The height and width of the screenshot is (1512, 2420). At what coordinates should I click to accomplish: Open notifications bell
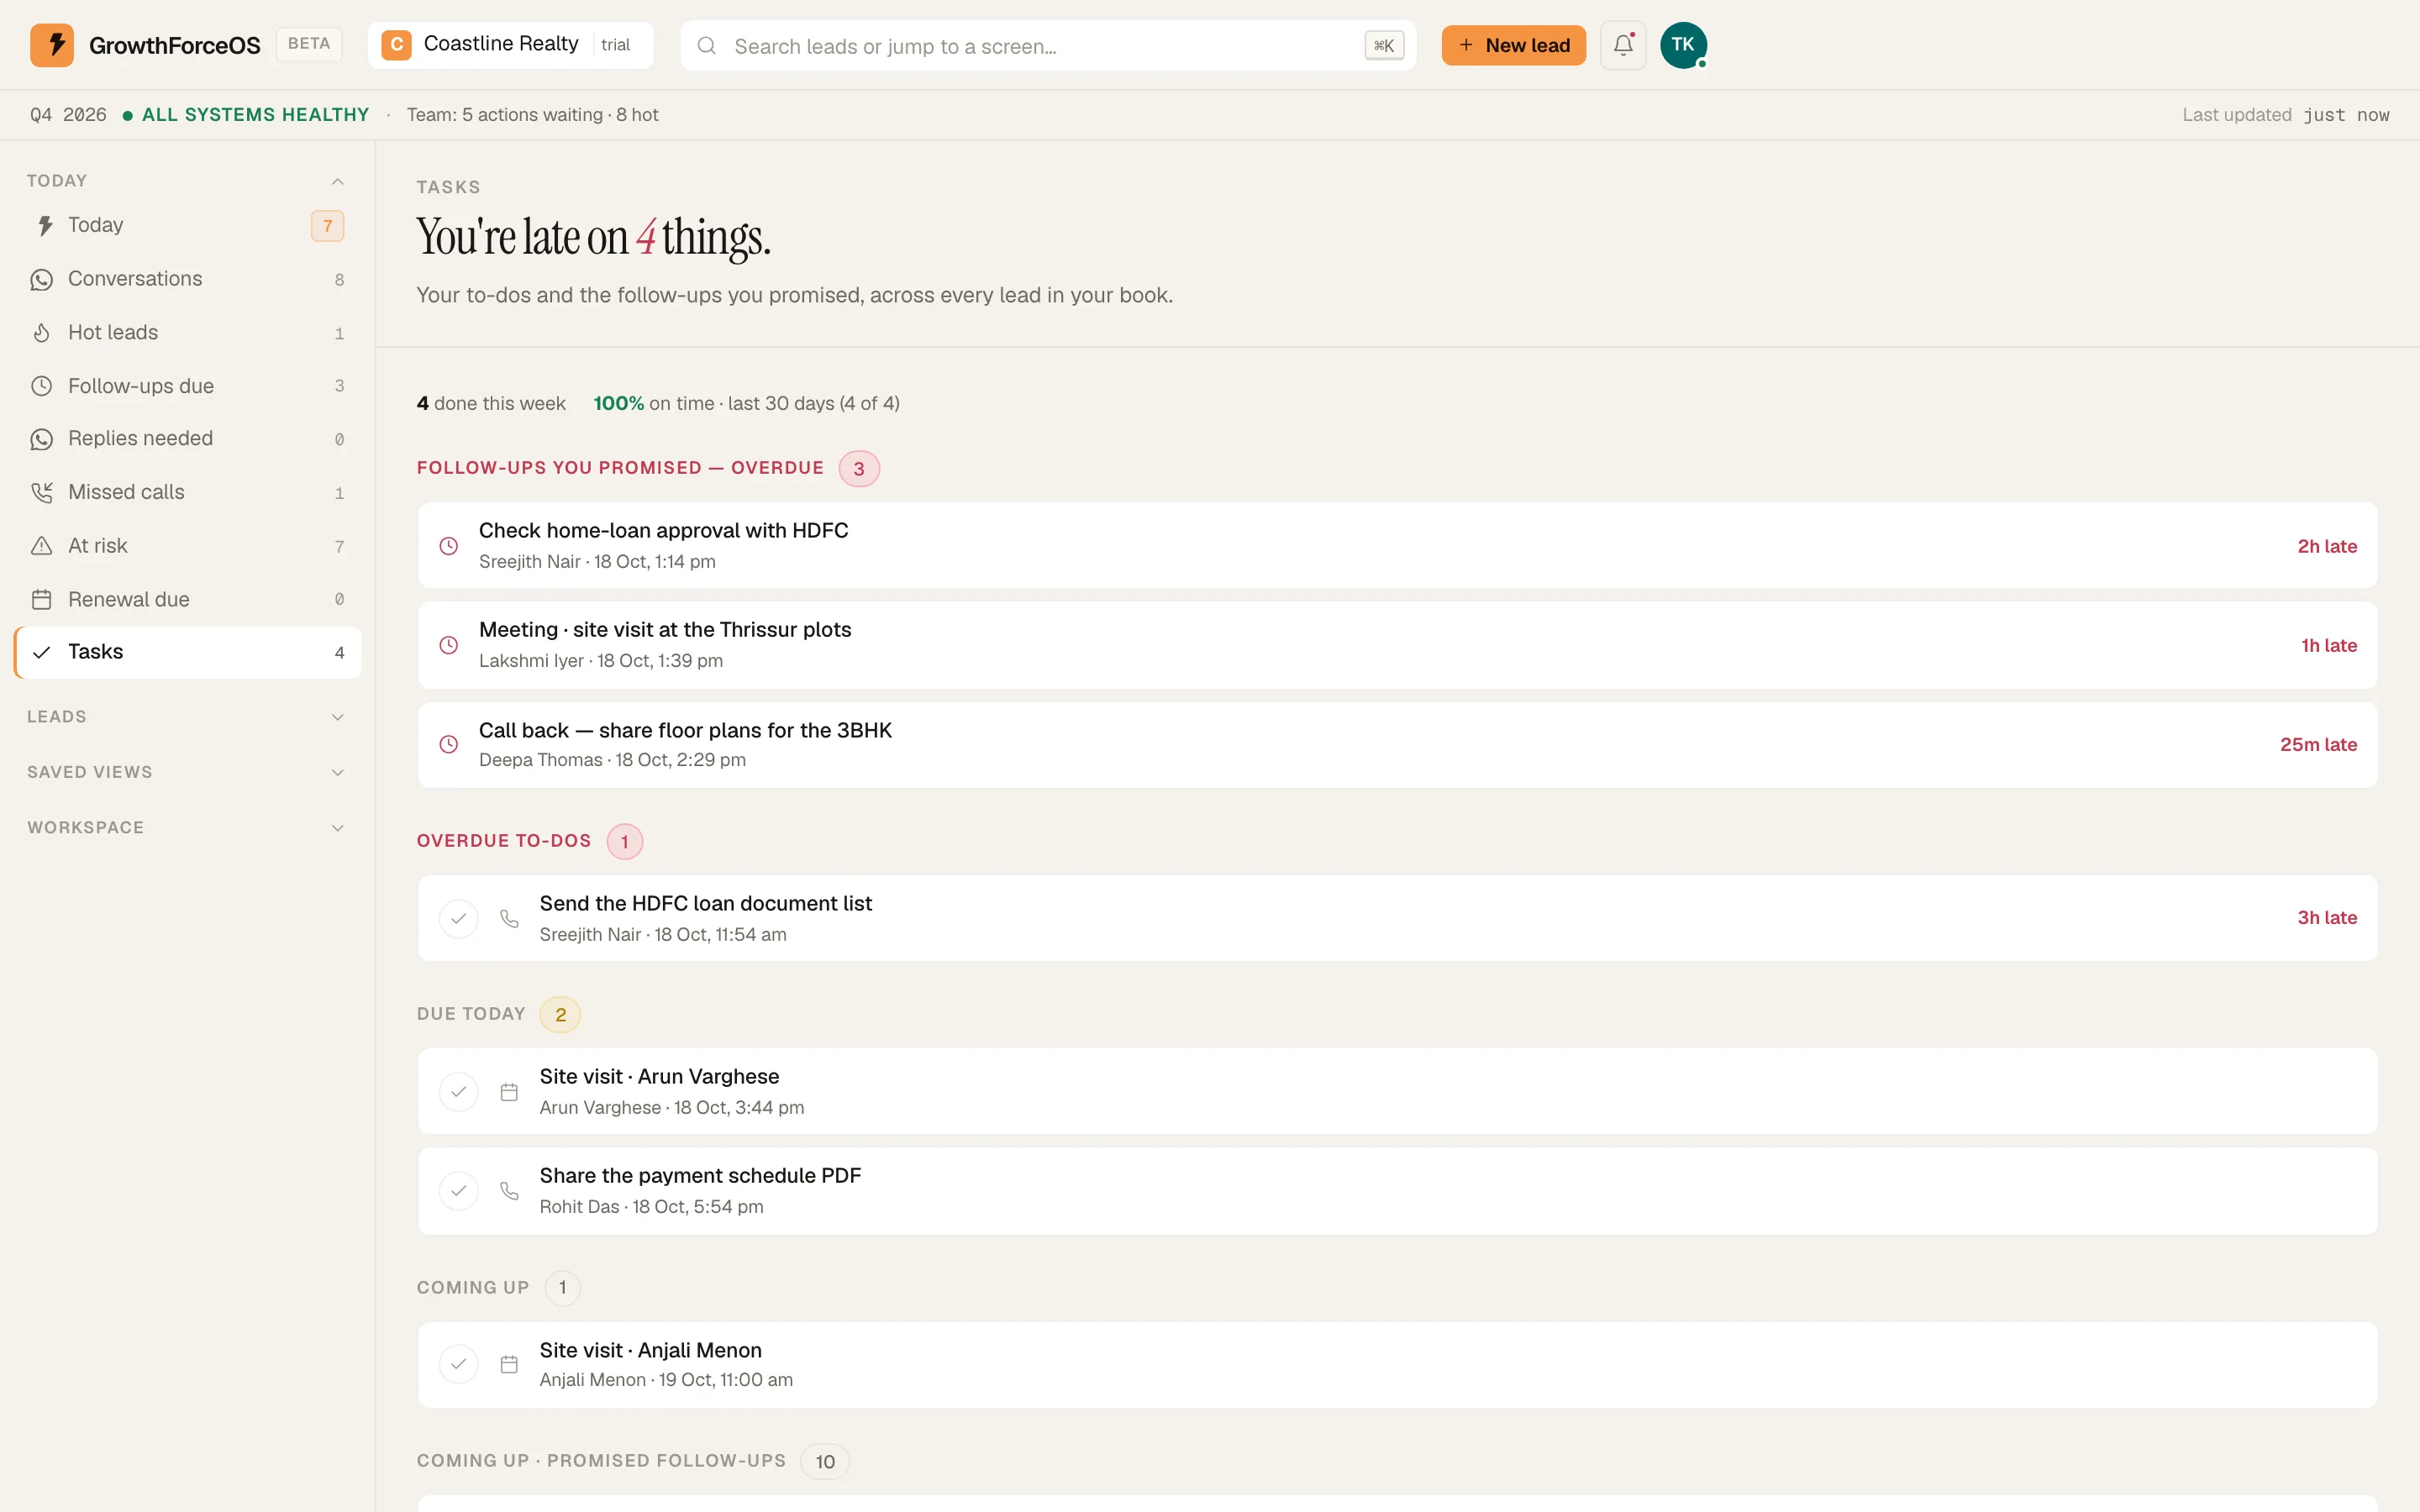(1622, 45)
